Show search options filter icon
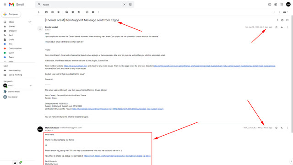293x165 pixels. coord(130,5)
